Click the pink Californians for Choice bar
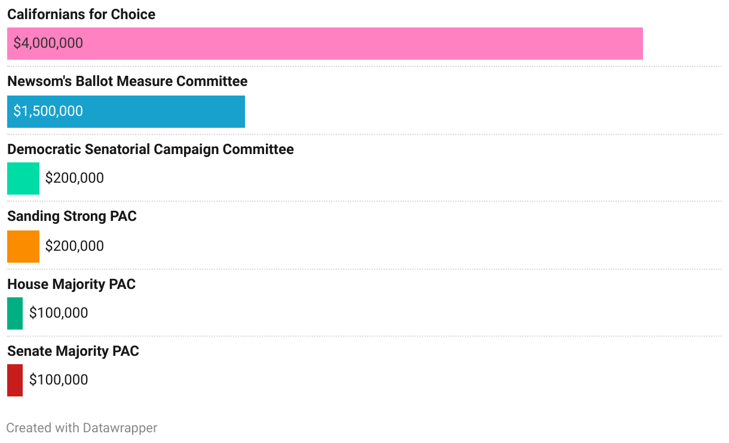The image size is (729, 443). pyautogui.click(x=359, y=44)
